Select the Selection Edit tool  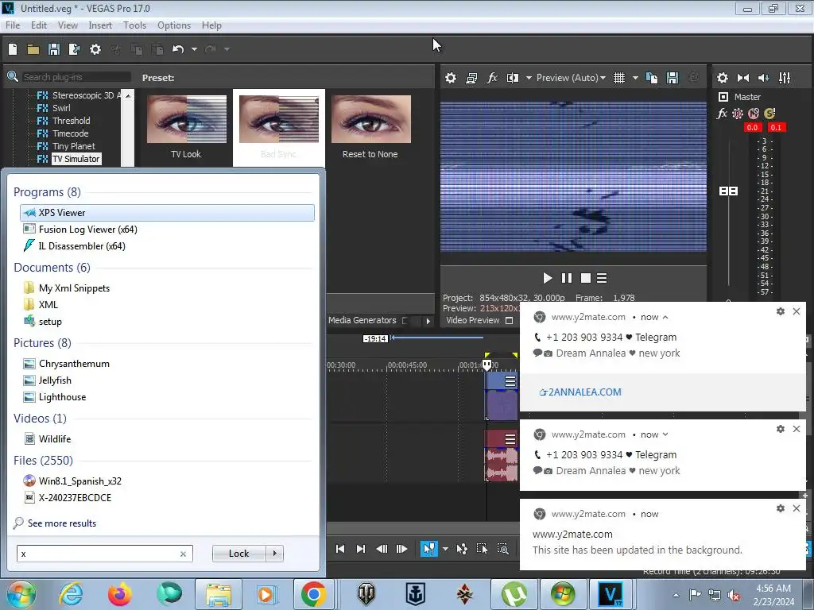click(483, 549)
